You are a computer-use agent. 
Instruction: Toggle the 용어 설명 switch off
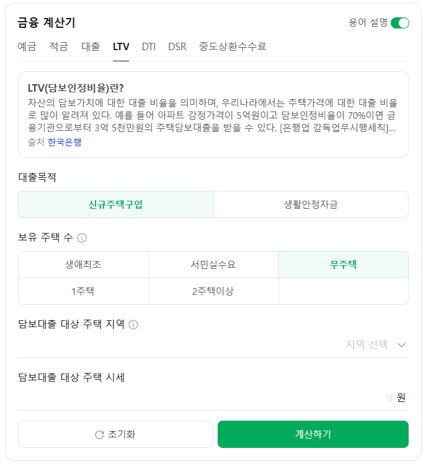400,23
